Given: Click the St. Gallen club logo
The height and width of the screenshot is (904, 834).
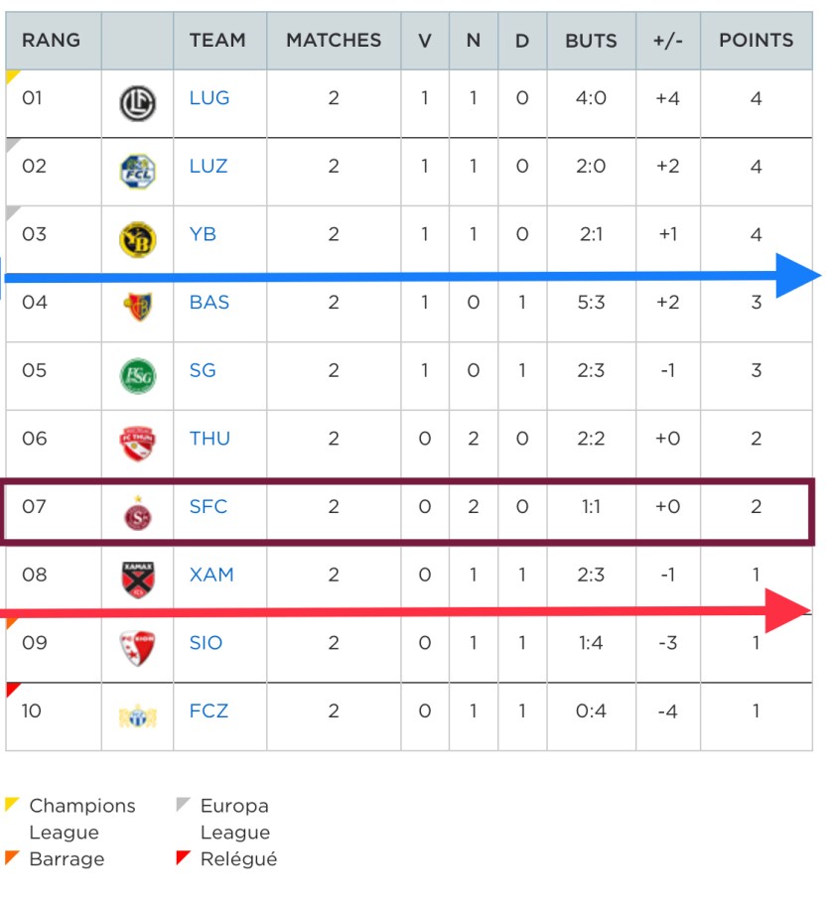Looking at the screenshot, I should tap(137, 375).
